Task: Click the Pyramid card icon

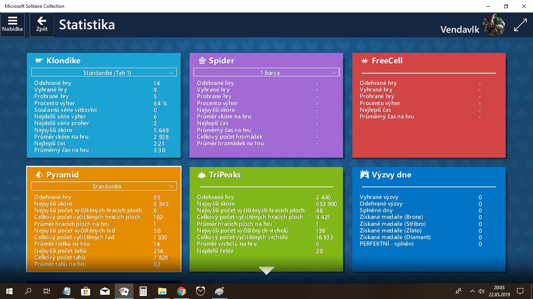Action: pyautogui.click(x=39, y=175)
